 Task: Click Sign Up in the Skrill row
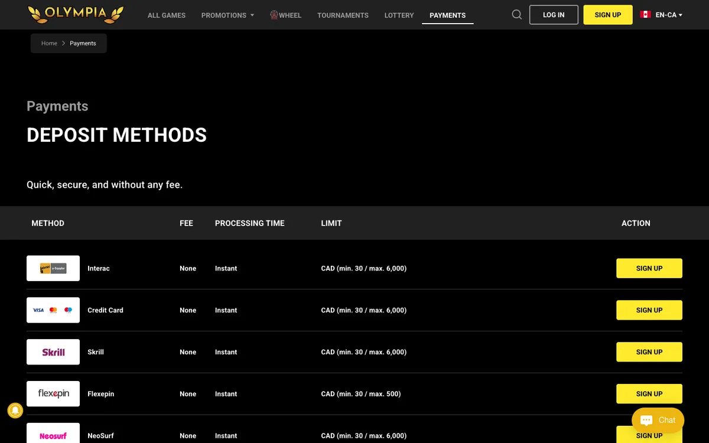tap(649, 352)
